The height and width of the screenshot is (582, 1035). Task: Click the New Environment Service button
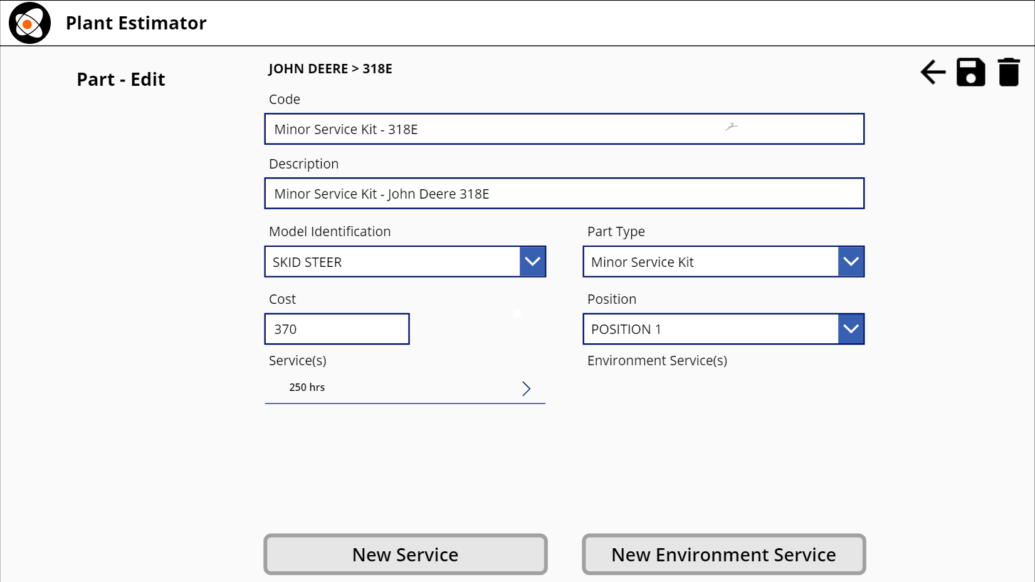click(x=723, y=554)
